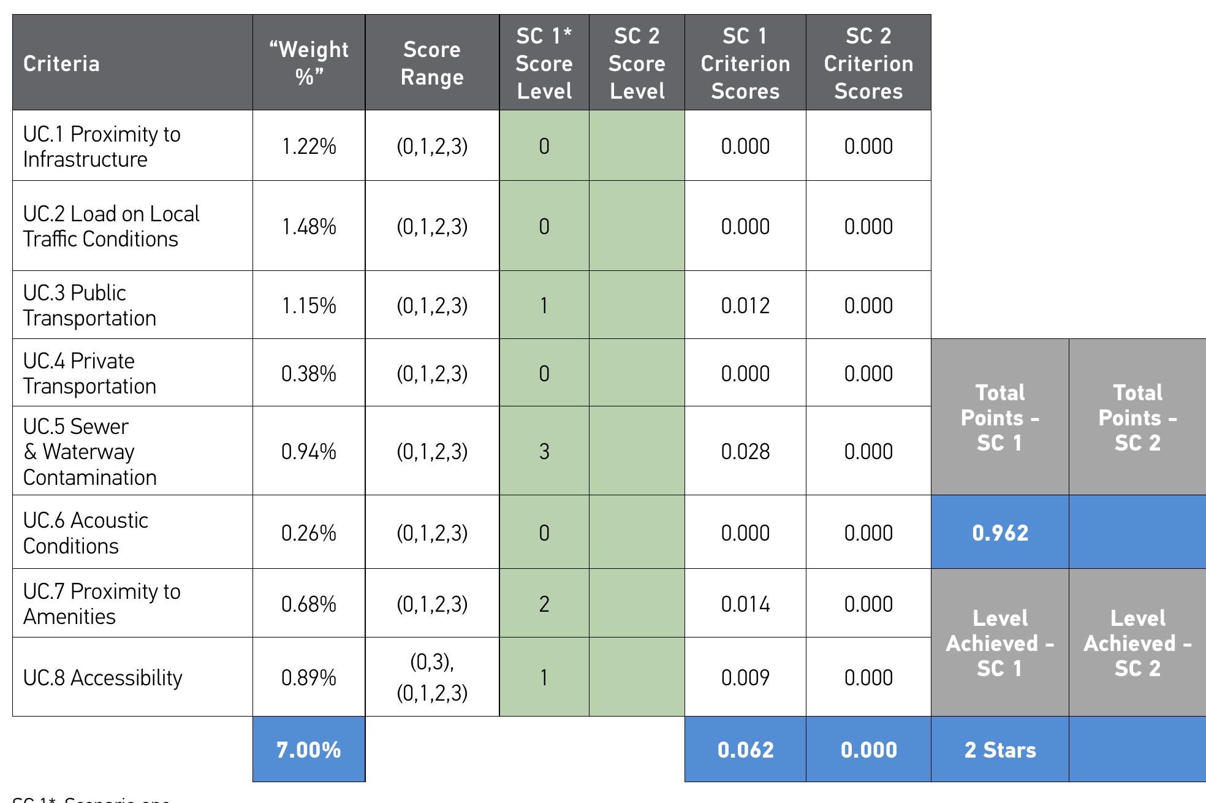Select SC 1 score level for UC.1 Proximity to Infrastructure
1206x803 pixels.
(544, 146)
